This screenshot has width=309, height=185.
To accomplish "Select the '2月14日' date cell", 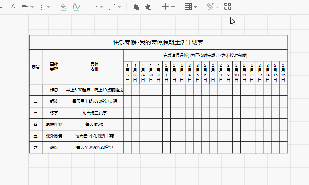I will click(x=268, y=72).
